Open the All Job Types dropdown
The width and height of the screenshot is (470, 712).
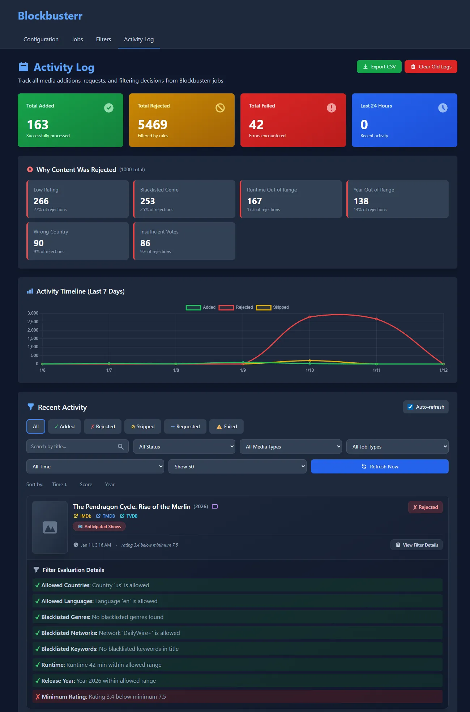pos(398,447)
